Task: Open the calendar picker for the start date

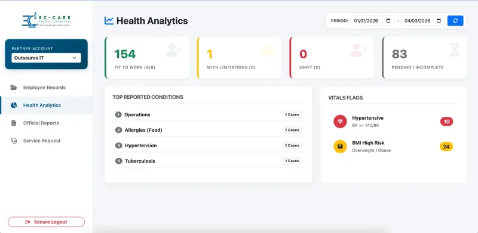Action: 388,21
